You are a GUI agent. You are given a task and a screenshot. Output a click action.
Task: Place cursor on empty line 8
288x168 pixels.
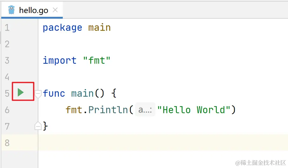163,143
